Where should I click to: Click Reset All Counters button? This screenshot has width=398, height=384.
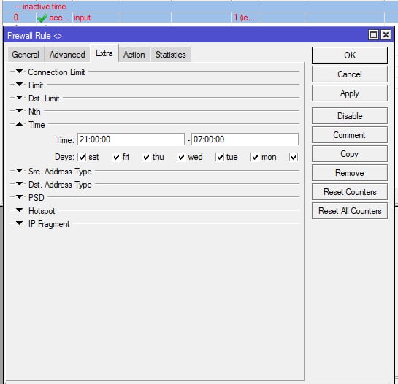click(350, 211)
